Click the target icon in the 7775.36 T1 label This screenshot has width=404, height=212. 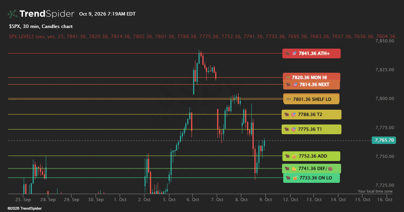[293, 130]
